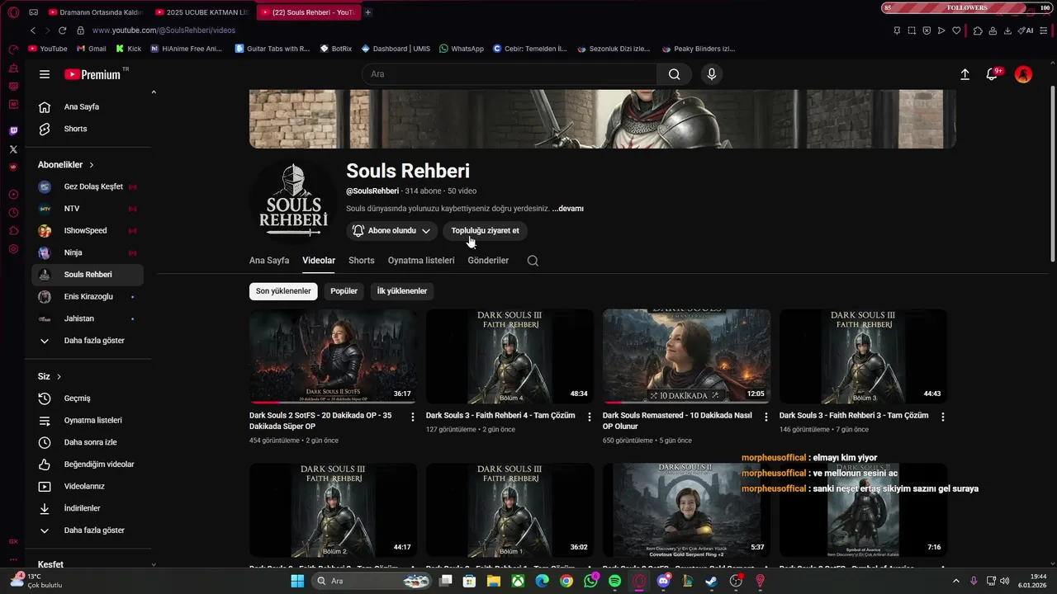Expand the Siz section chevron
Screen dimensions: 1057x594
pyautogui.click(x=59, y=377)
